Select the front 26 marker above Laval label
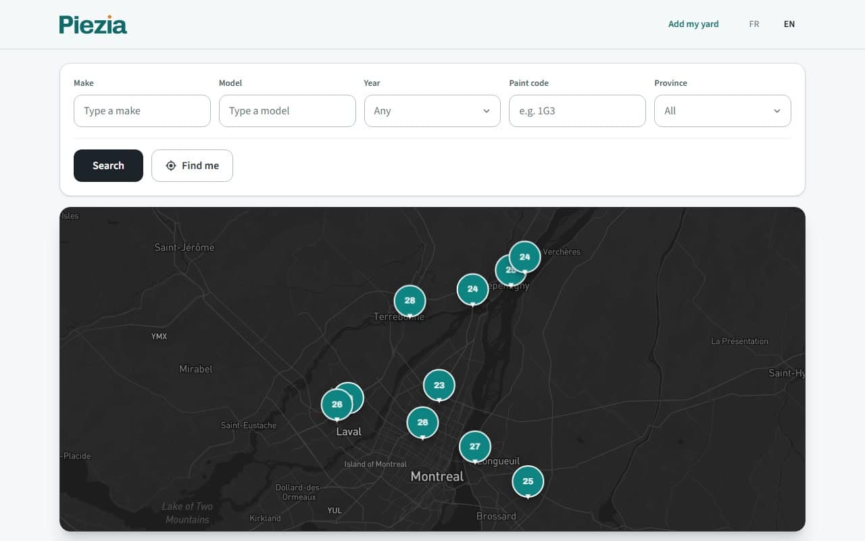This screenshot has width=865, height=541. click(337, 404)
